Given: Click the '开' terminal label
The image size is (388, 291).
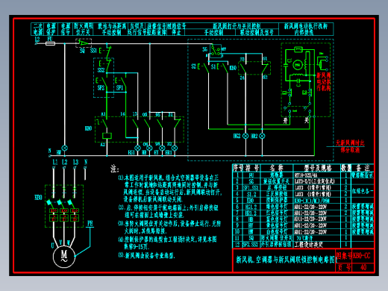Looking at the screenshot, I should point(286,120).
